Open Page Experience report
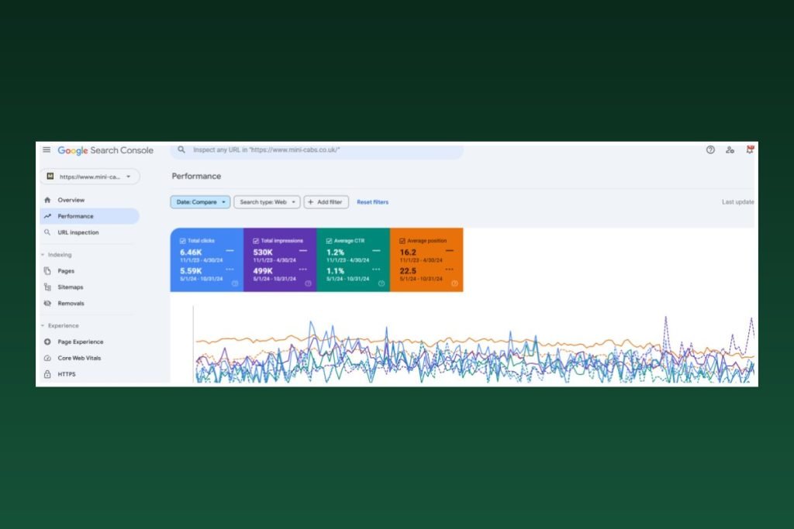Screen dimensions: 794x529 click(81, 342)
